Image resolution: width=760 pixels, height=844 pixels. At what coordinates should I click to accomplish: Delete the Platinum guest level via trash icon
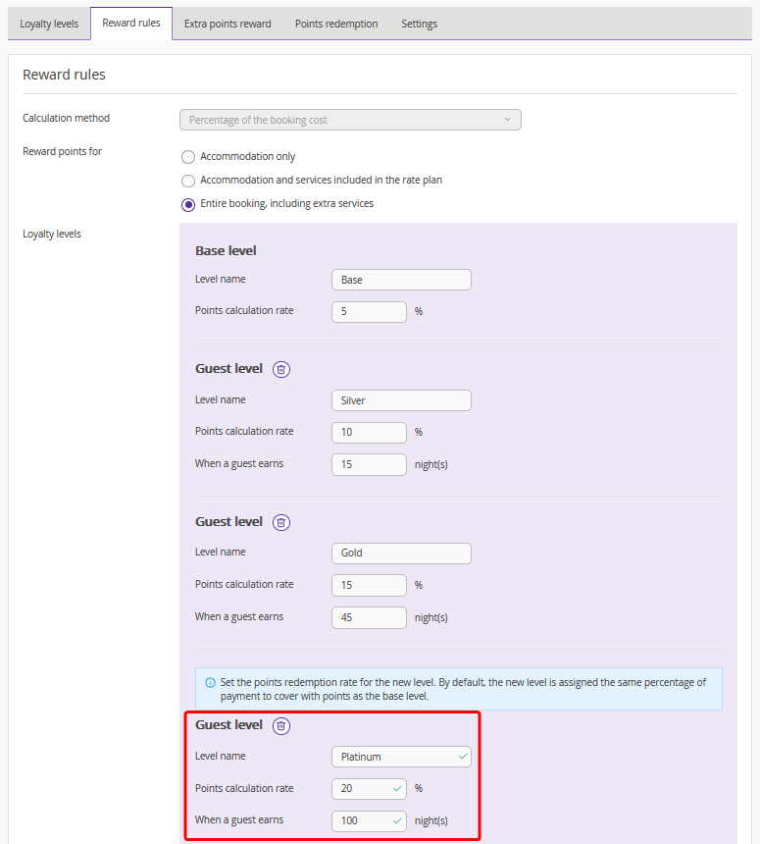pos(281,725)
